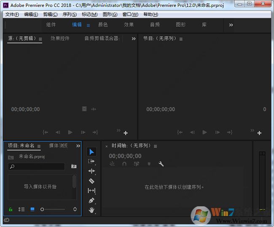Select the Hand tool
274x227 pixels.
point(92,210)
